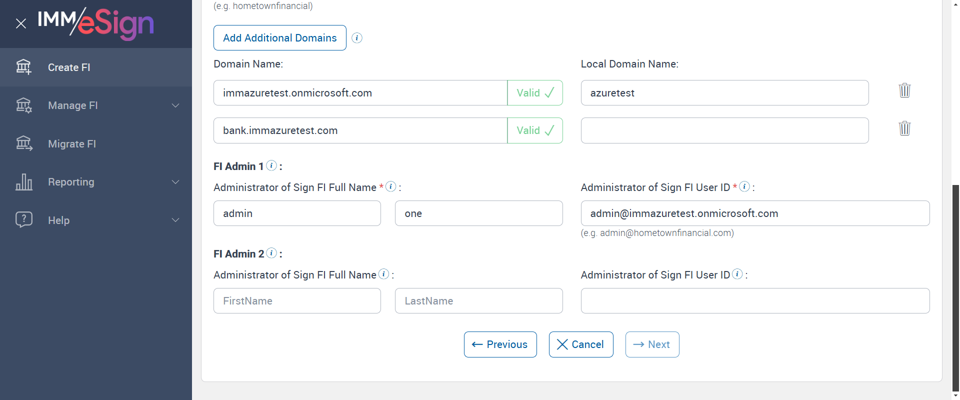Open the FI Admin 2 info tooltip
Screen dimensions: 960x400
tap(271, 253)
